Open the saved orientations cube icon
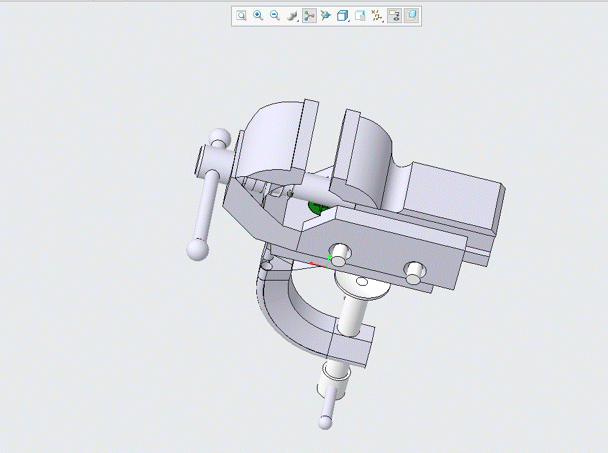 point(343,16)
